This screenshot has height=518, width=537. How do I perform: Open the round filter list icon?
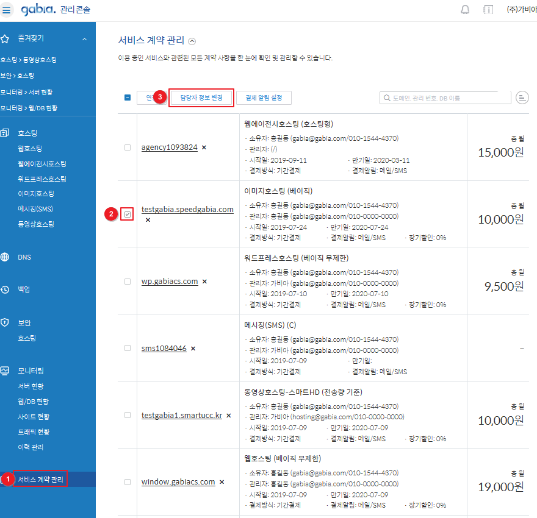(522, 98)
